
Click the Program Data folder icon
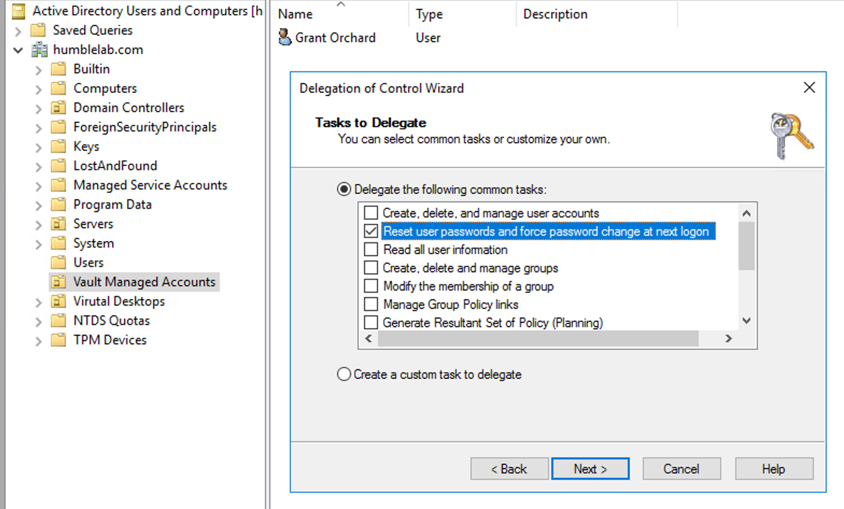[58, 204]
